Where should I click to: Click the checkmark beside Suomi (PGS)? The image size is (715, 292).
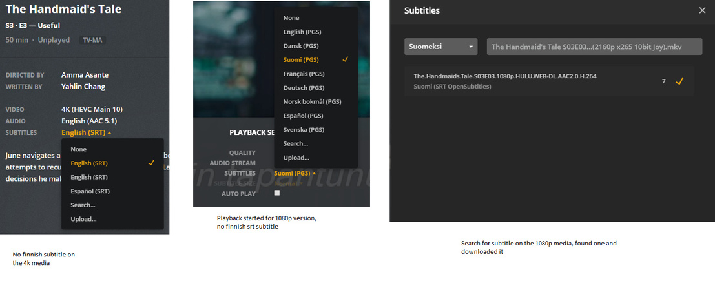(x=346, y=60)
